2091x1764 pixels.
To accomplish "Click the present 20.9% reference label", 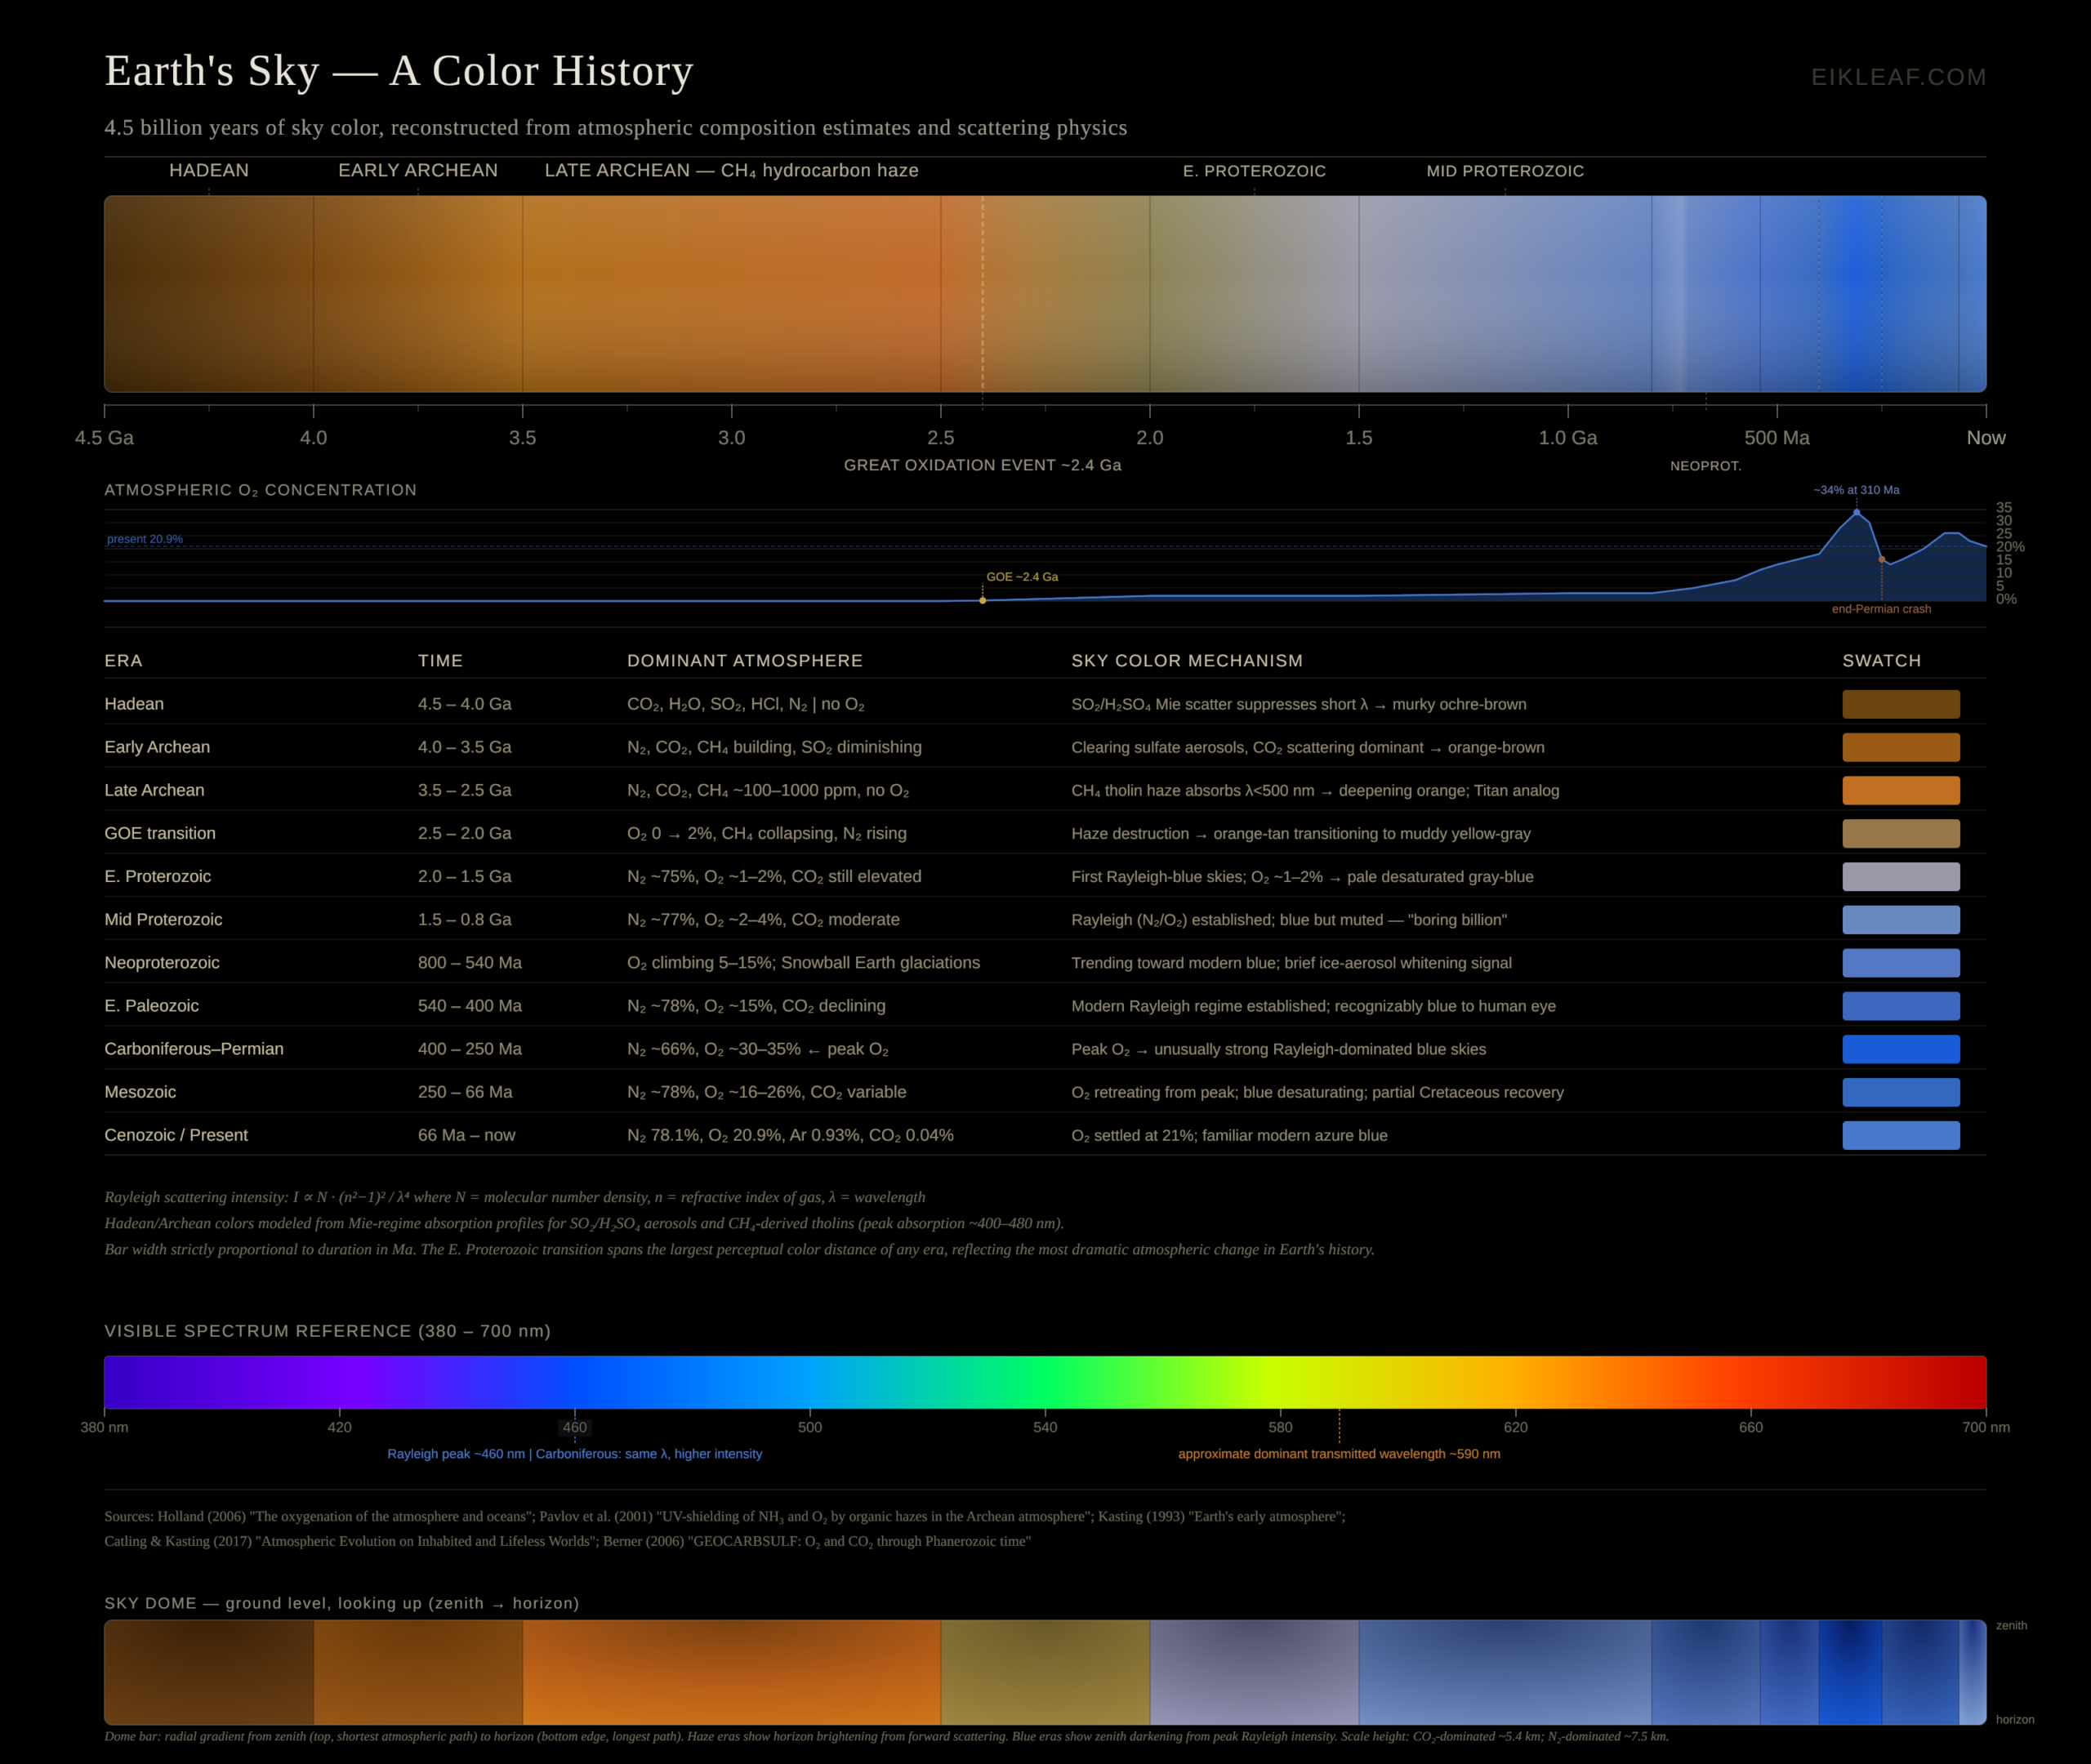I will 145,539.
